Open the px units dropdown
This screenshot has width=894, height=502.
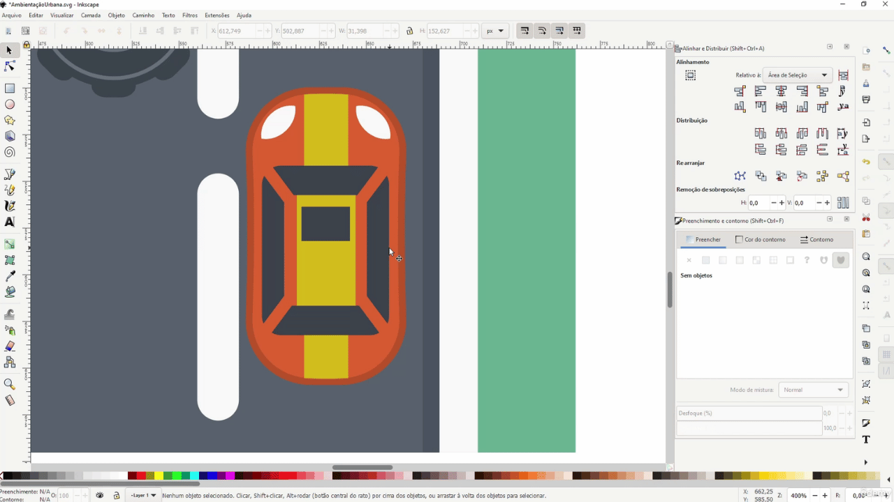tap(495, 31)
